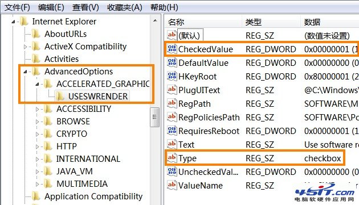Click the PlugUIText string icon
This screenshot has height=205, width=359.
tap(172, 90)
